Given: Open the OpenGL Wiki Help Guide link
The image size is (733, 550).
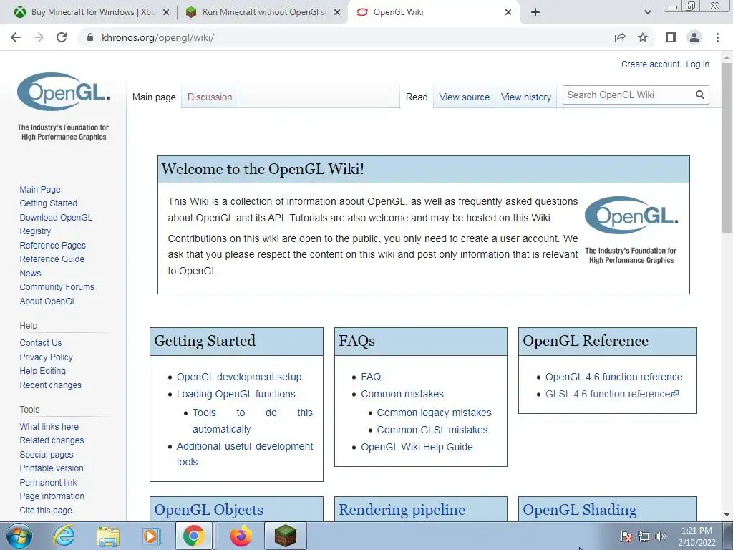Looking at the screenshot, I should 417,447.
